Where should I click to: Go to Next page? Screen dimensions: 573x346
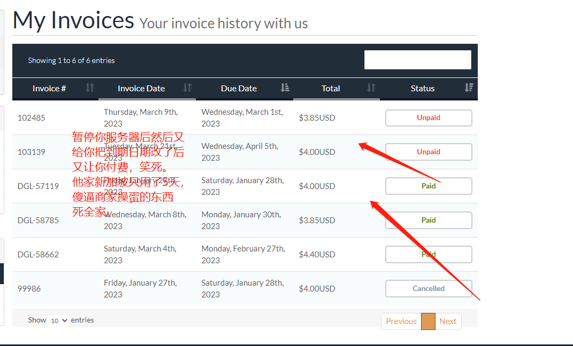coord(448,321)
